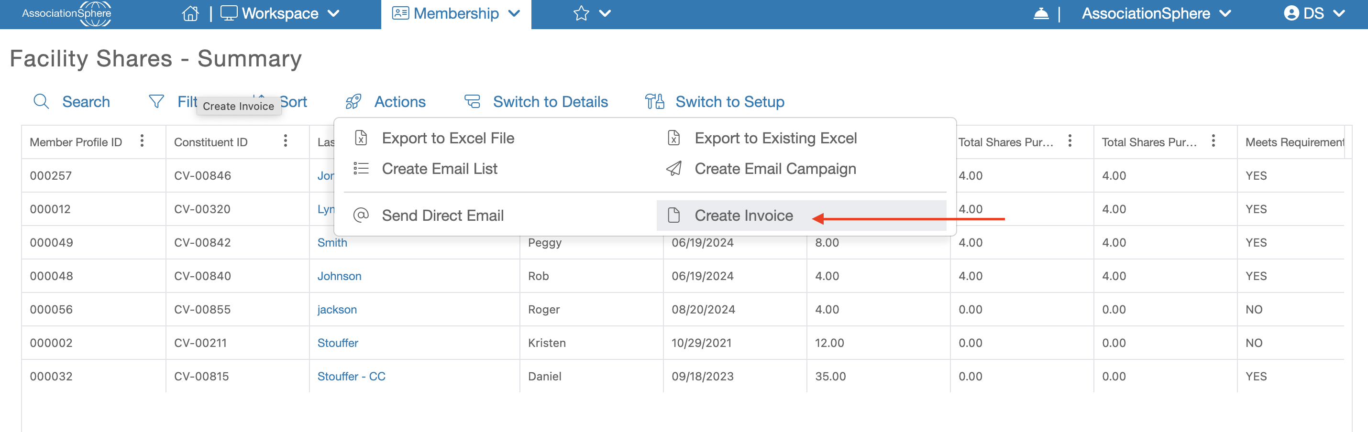The width and height of the screenshot is (1368, 432).
Task: Choose Send Direct Email menu item
Action: (443, 216)
